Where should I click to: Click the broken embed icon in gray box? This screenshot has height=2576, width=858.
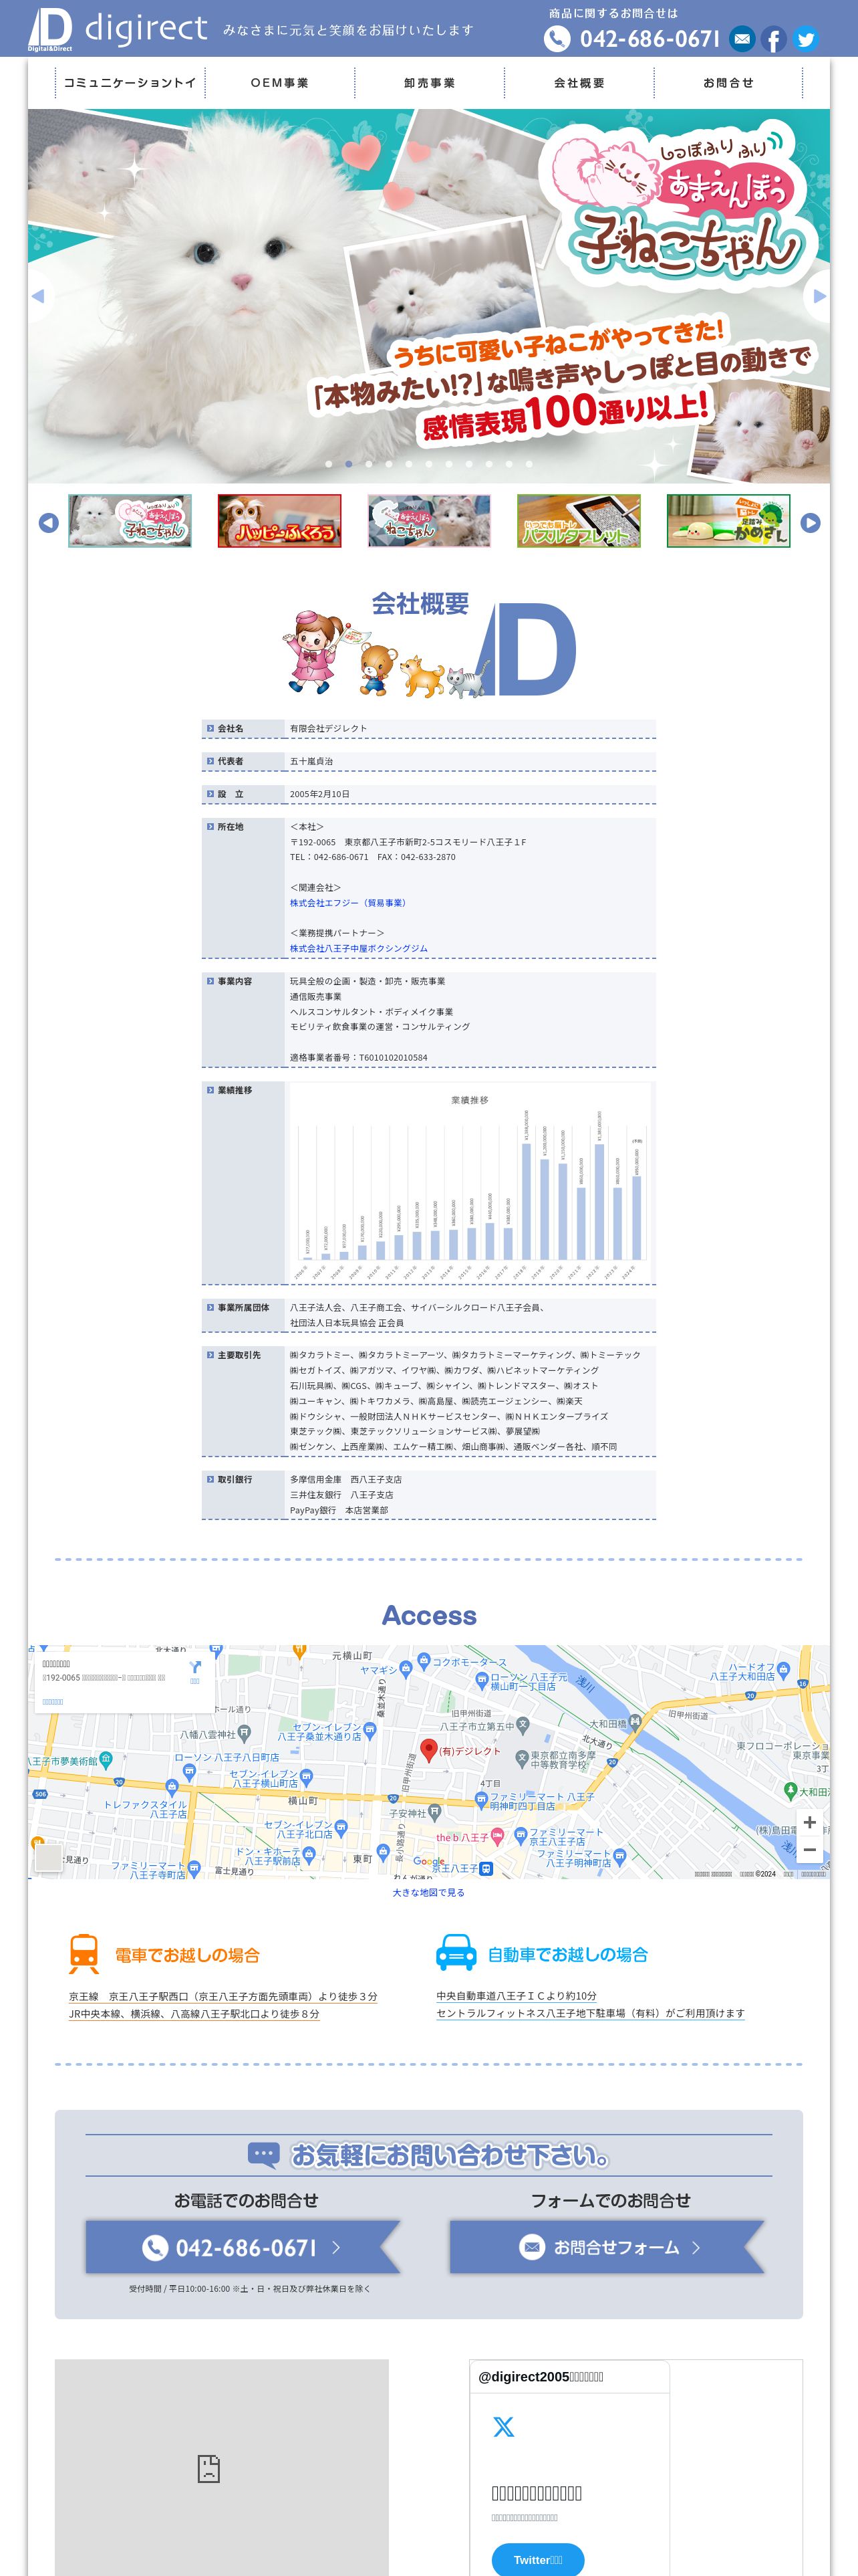[x=208, y=2469]
